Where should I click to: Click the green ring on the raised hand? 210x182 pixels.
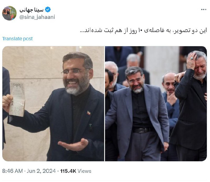pos(192,58)
